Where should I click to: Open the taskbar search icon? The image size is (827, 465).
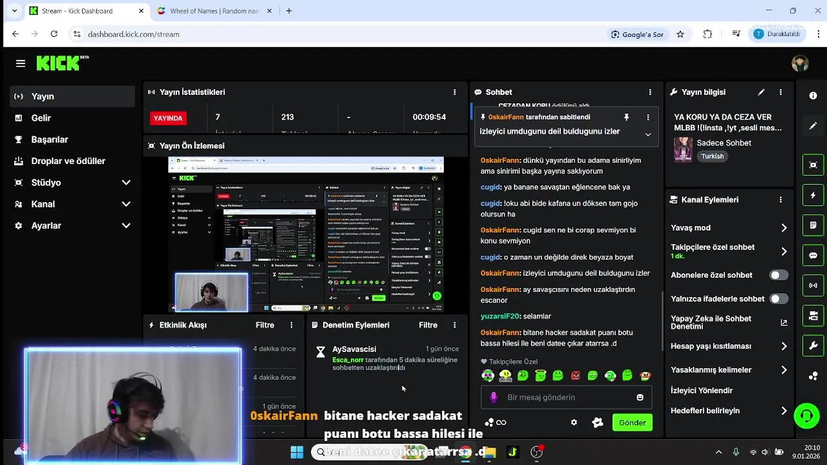click(x=320, y=452)
